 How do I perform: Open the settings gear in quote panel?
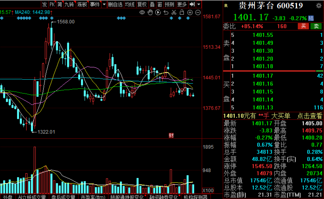(319, 6)
